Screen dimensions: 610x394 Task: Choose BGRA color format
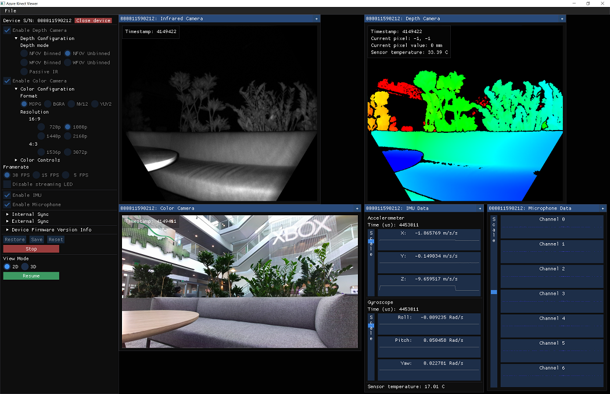pos(48,104)
